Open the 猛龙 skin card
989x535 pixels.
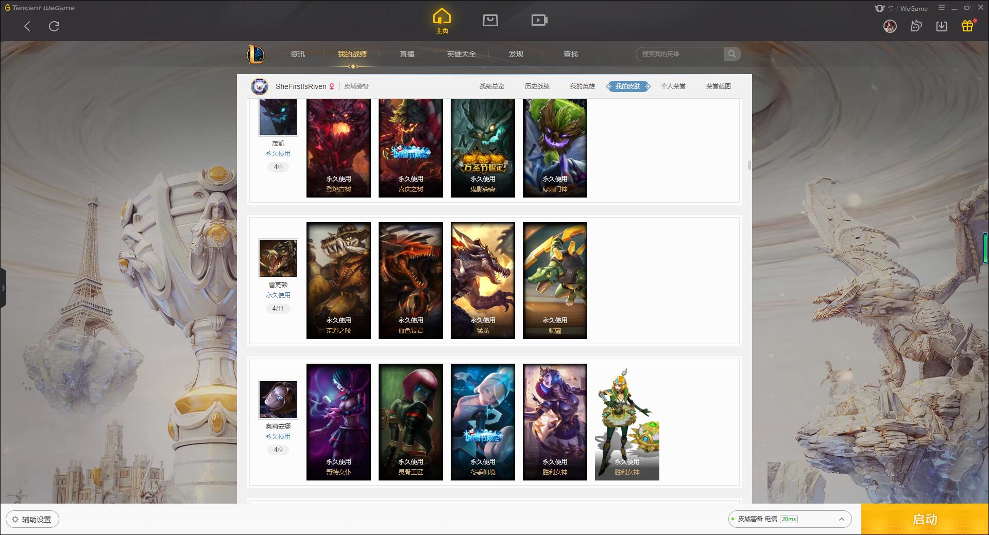483,280
